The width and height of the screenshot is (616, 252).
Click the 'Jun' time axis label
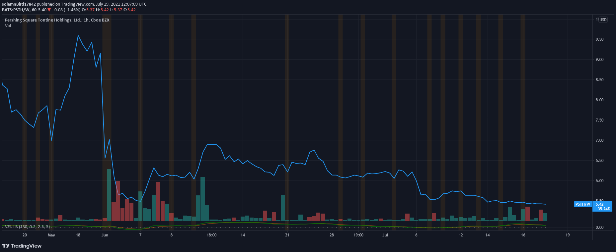105,235
